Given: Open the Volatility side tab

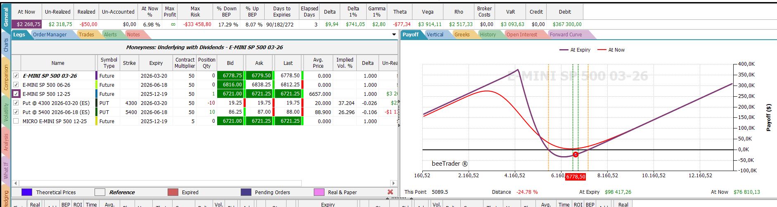Looking at the screenshot, I should (x=6, y=112).
